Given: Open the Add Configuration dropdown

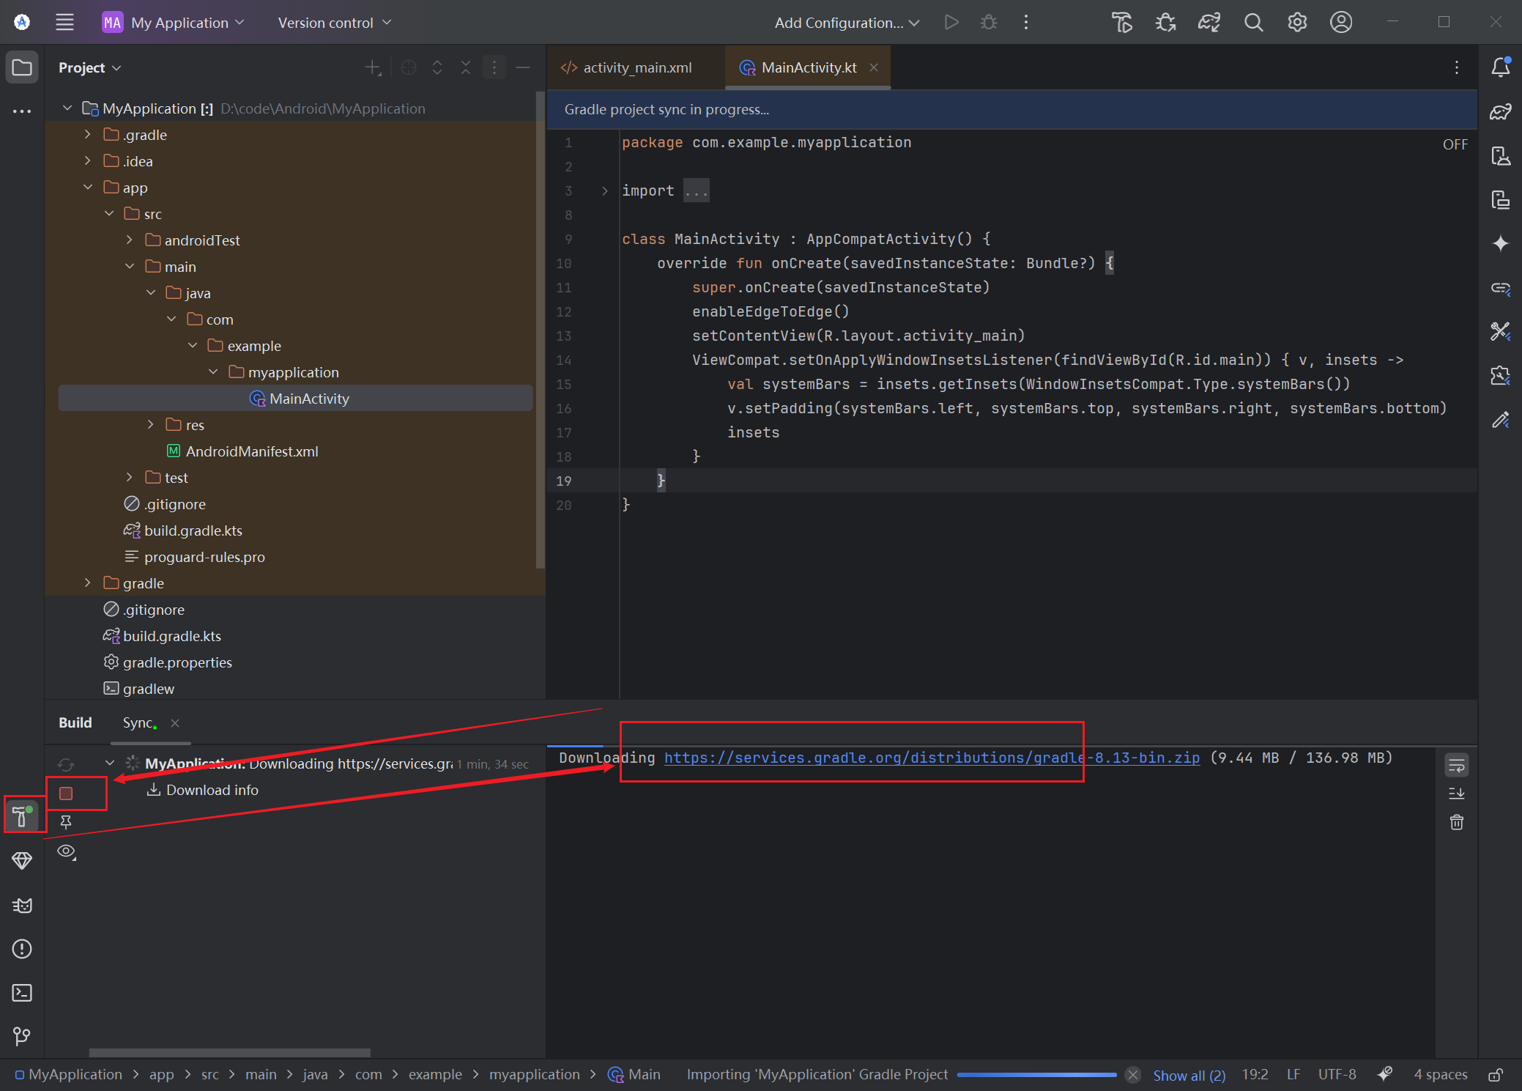Looking at the screenshot, I should 847,23.
